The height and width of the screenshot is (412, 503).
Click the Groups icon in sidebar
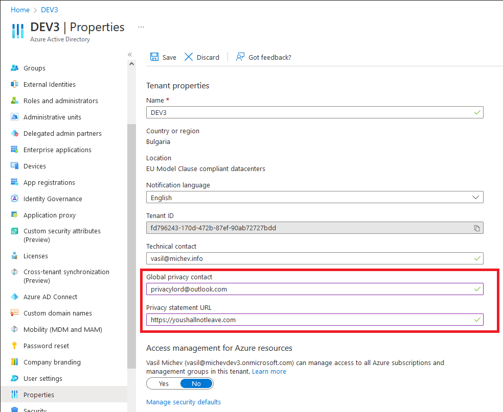pyautogui.click(x=14, y=68)
